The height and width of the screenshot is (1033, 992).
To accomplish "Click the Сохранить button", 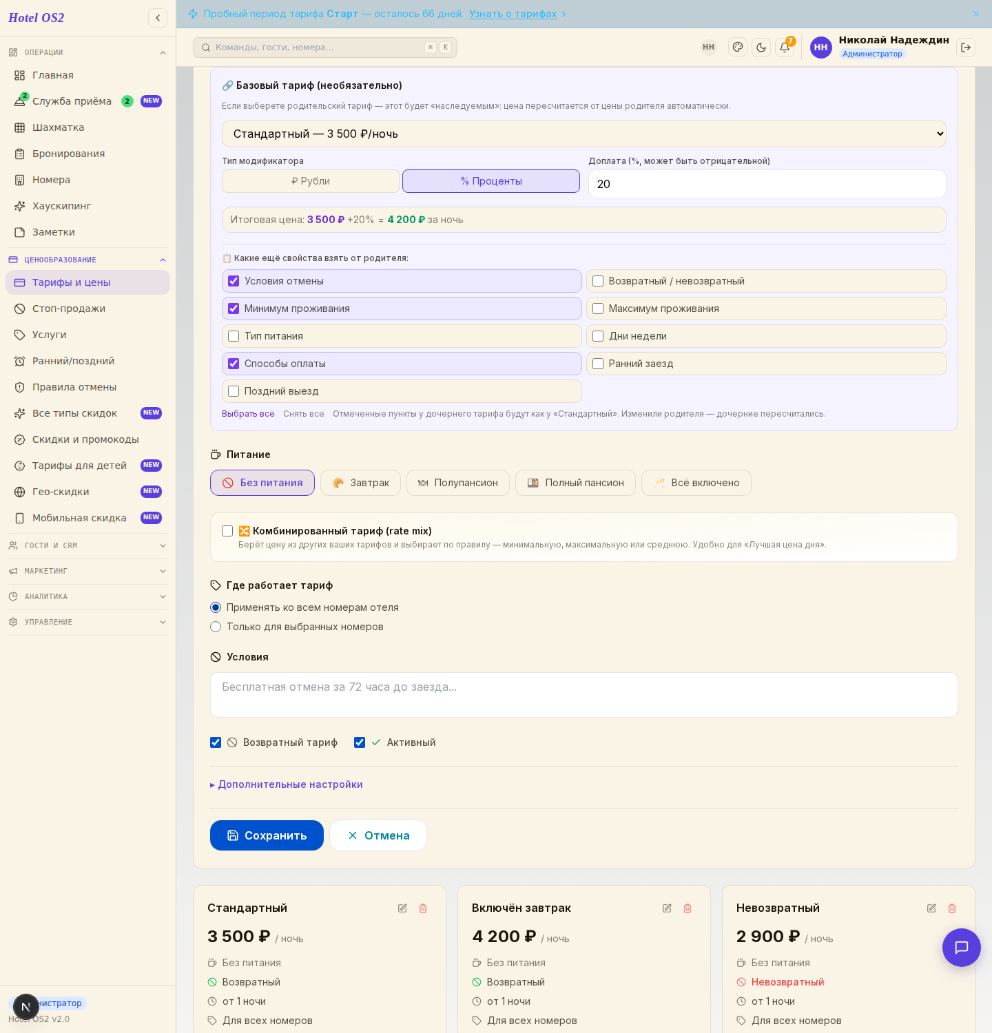I will click(x=267, y=835).
